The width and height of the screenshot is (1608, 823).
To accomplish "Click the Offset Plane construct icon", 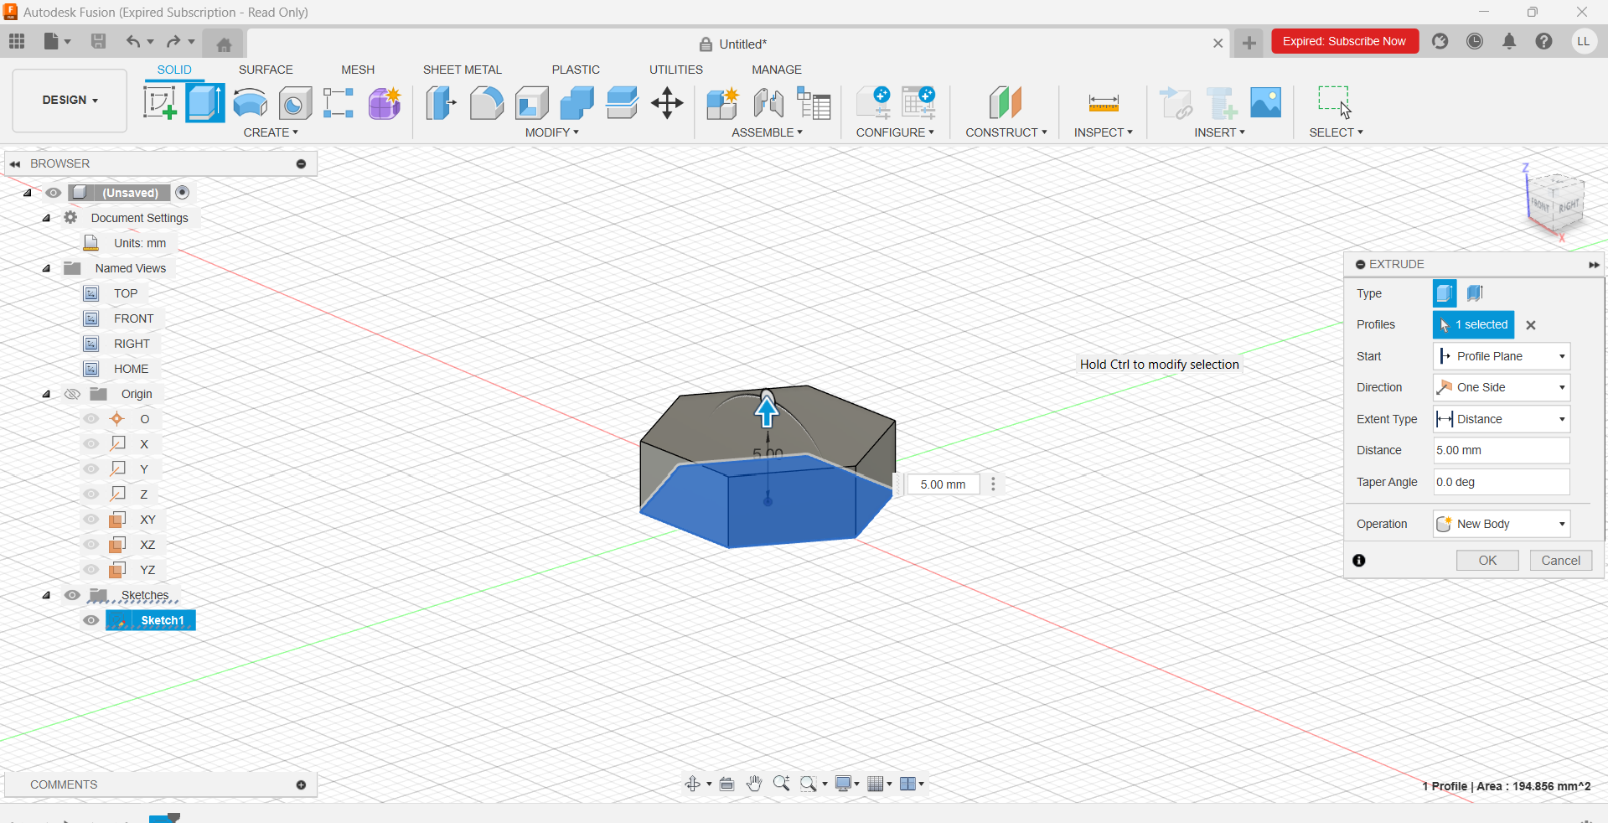I will [1006, 103].
